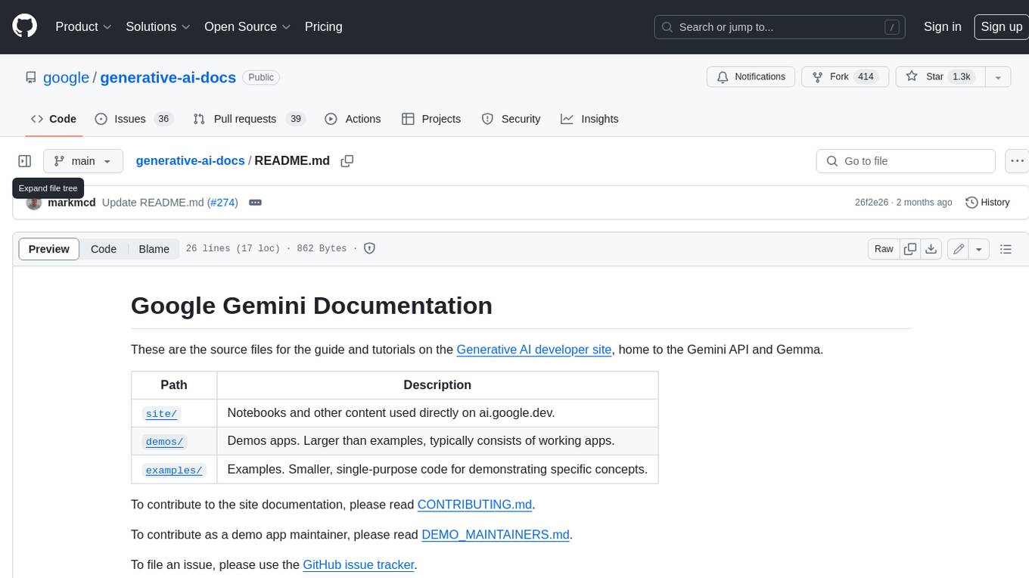Viewport: 1029px width, 578px height.
Task: Click the Google Gemini Documentation heading
Action: pos(312,305)
